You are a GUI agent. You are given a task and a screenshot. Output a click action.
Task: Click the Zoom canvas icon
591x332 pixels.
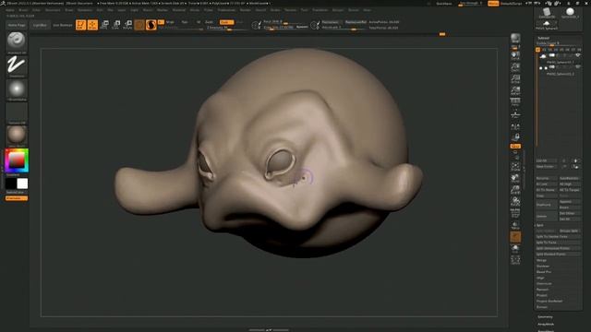click(515, 67)
